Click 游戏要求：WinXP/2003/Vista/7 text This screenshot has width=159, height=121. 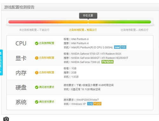[81, 100]
